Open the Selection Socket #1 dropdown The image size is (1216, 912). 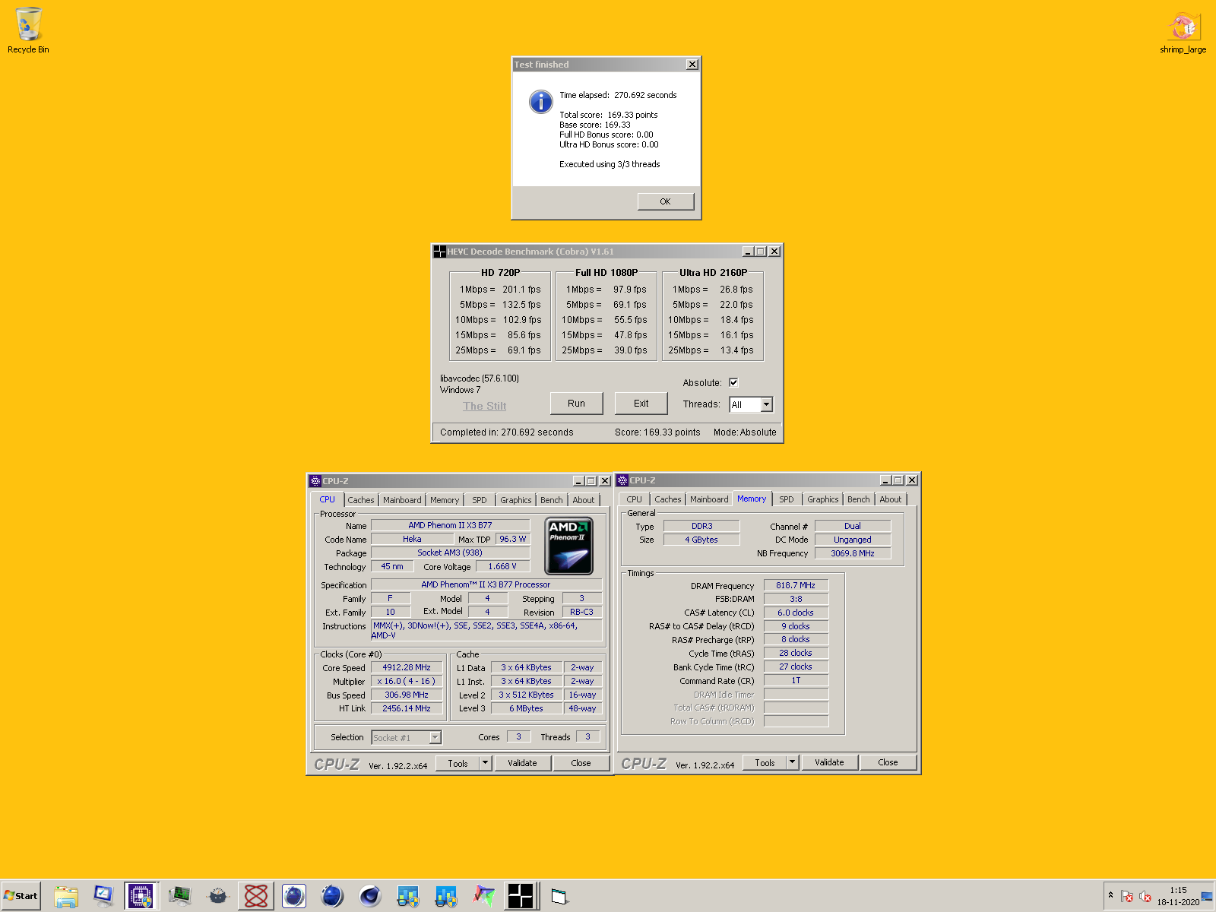[x=407, y=737]
